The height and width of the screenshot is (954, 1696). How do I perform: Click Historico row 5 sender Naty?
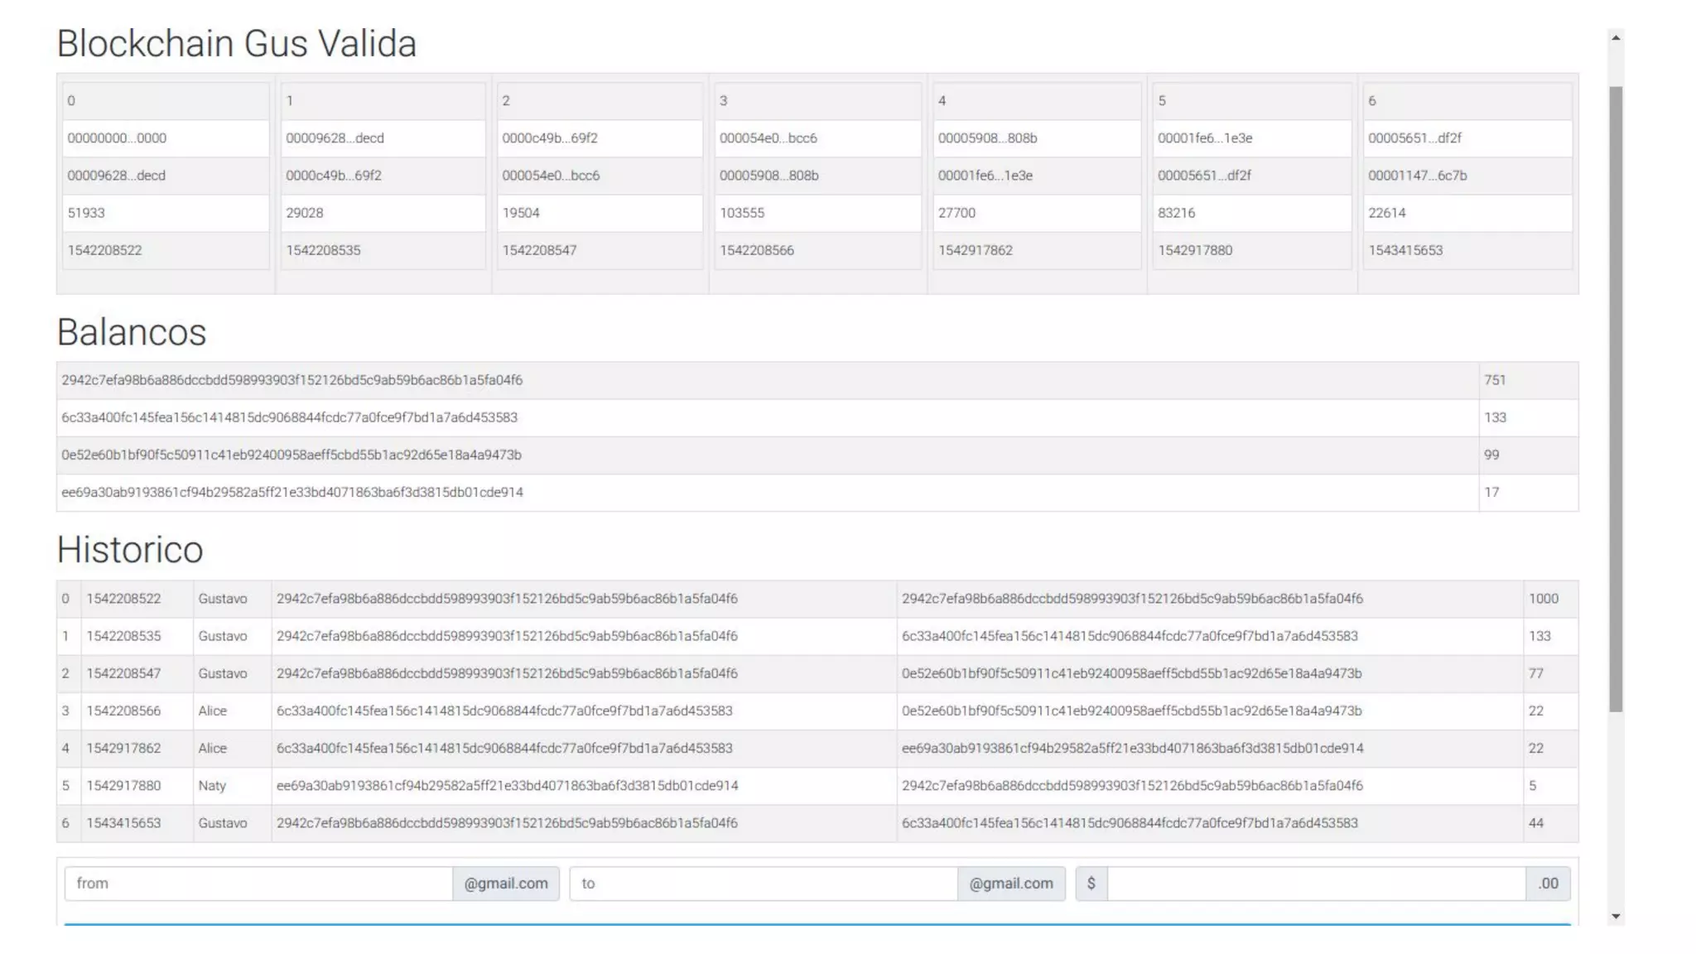(212, 785)
